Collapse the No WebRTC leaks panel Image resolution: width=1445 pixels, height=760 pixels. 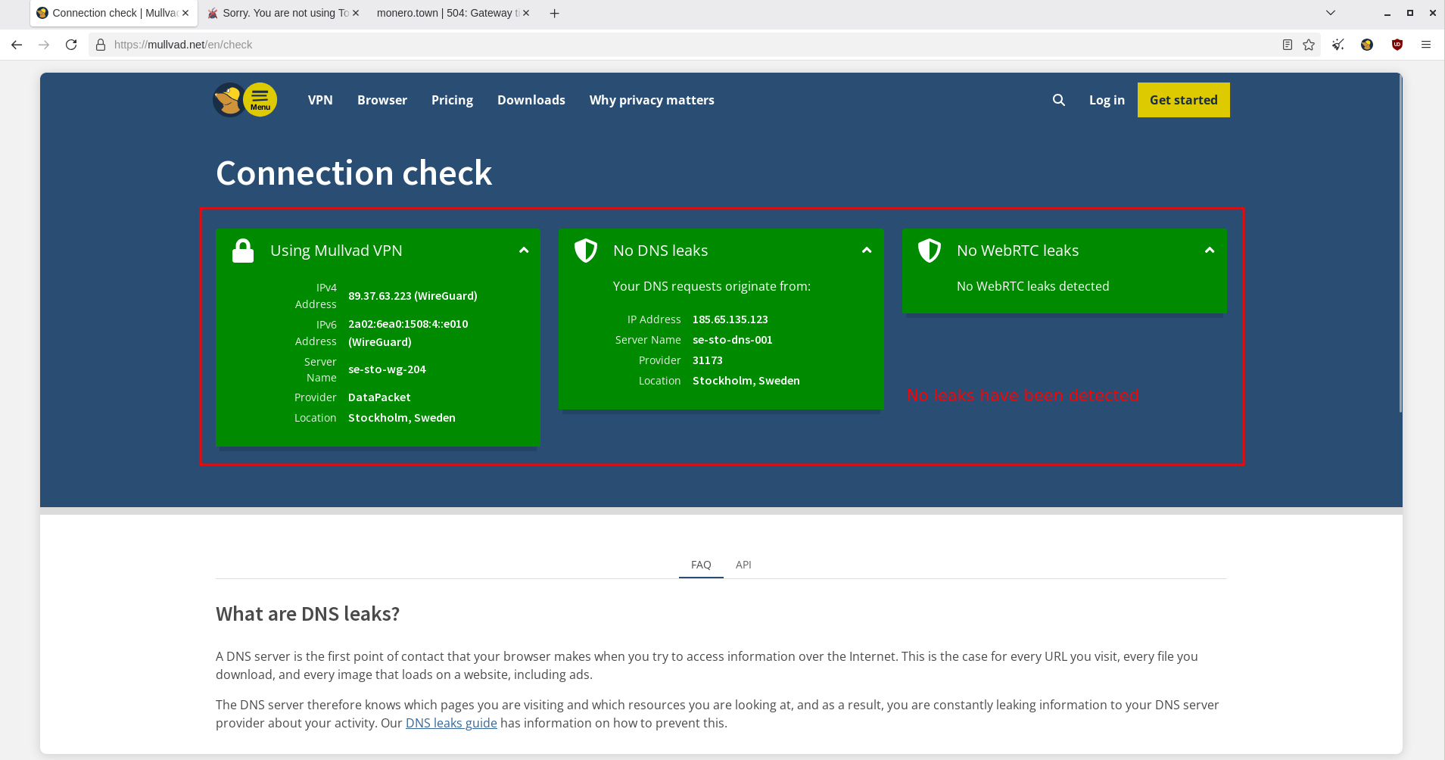(1209, 251)
